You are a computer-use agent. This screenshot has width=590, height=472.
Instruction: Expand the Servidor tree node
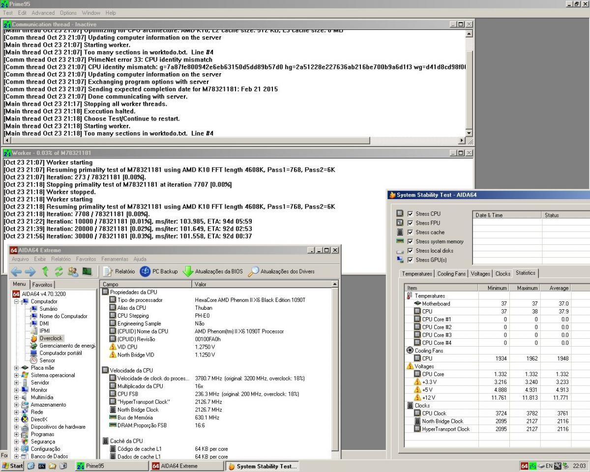tap(17, 383)
